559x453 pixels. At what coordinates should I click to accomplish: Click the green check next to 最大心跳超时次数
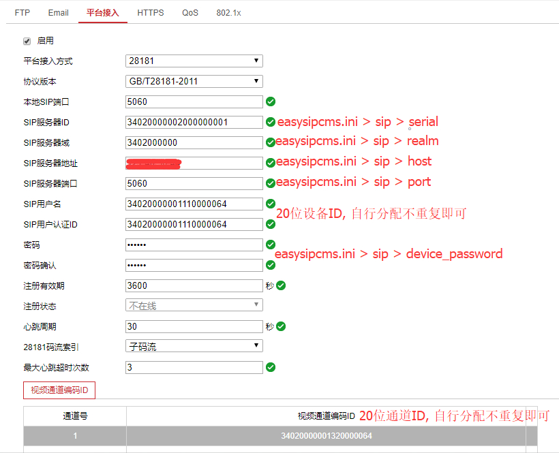pos(271,367)
